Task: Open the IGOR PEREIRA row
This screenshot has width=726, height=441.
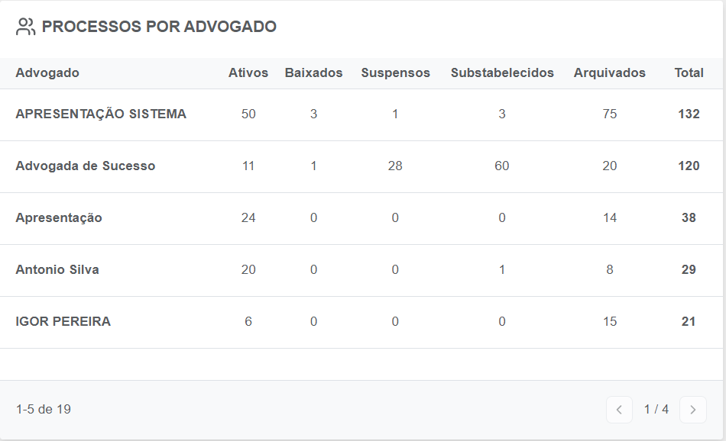Action: coord(361,322)
